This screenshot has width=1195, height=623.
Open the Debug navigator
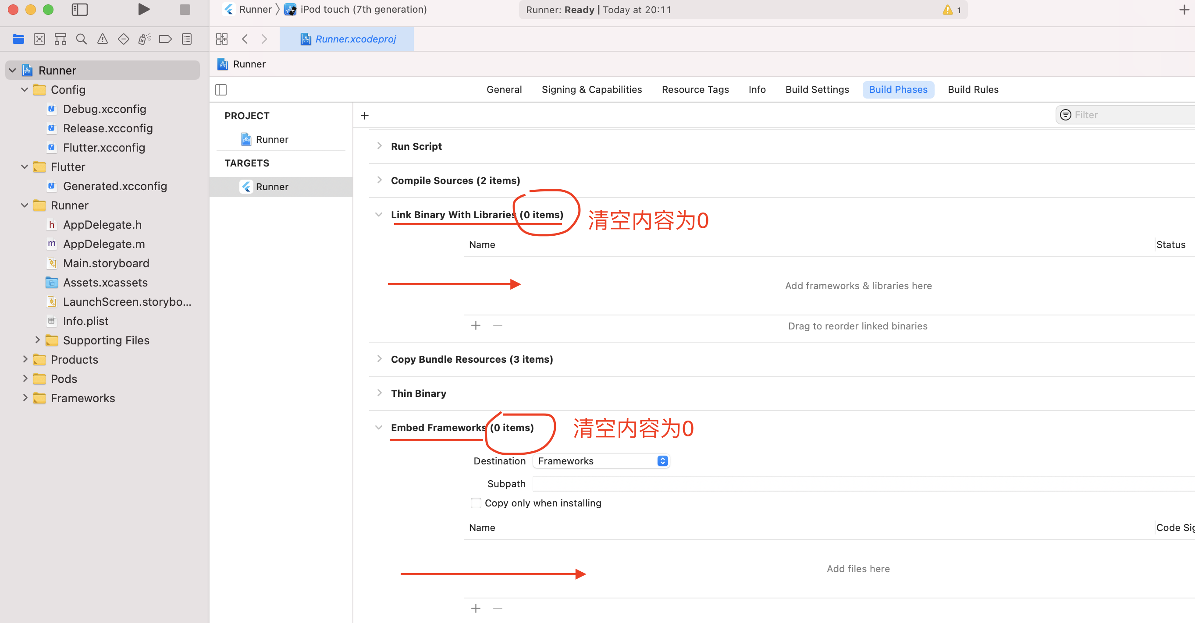[x=144, y=39]
